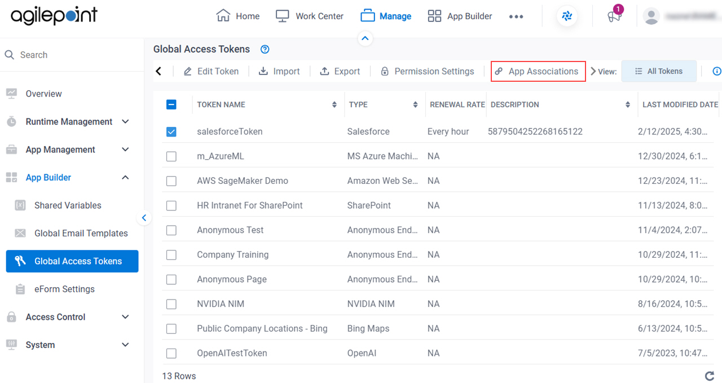This screenshot has height=383, width=722.
Task: Click the Last Modified Date header
Action: (680, 104)
